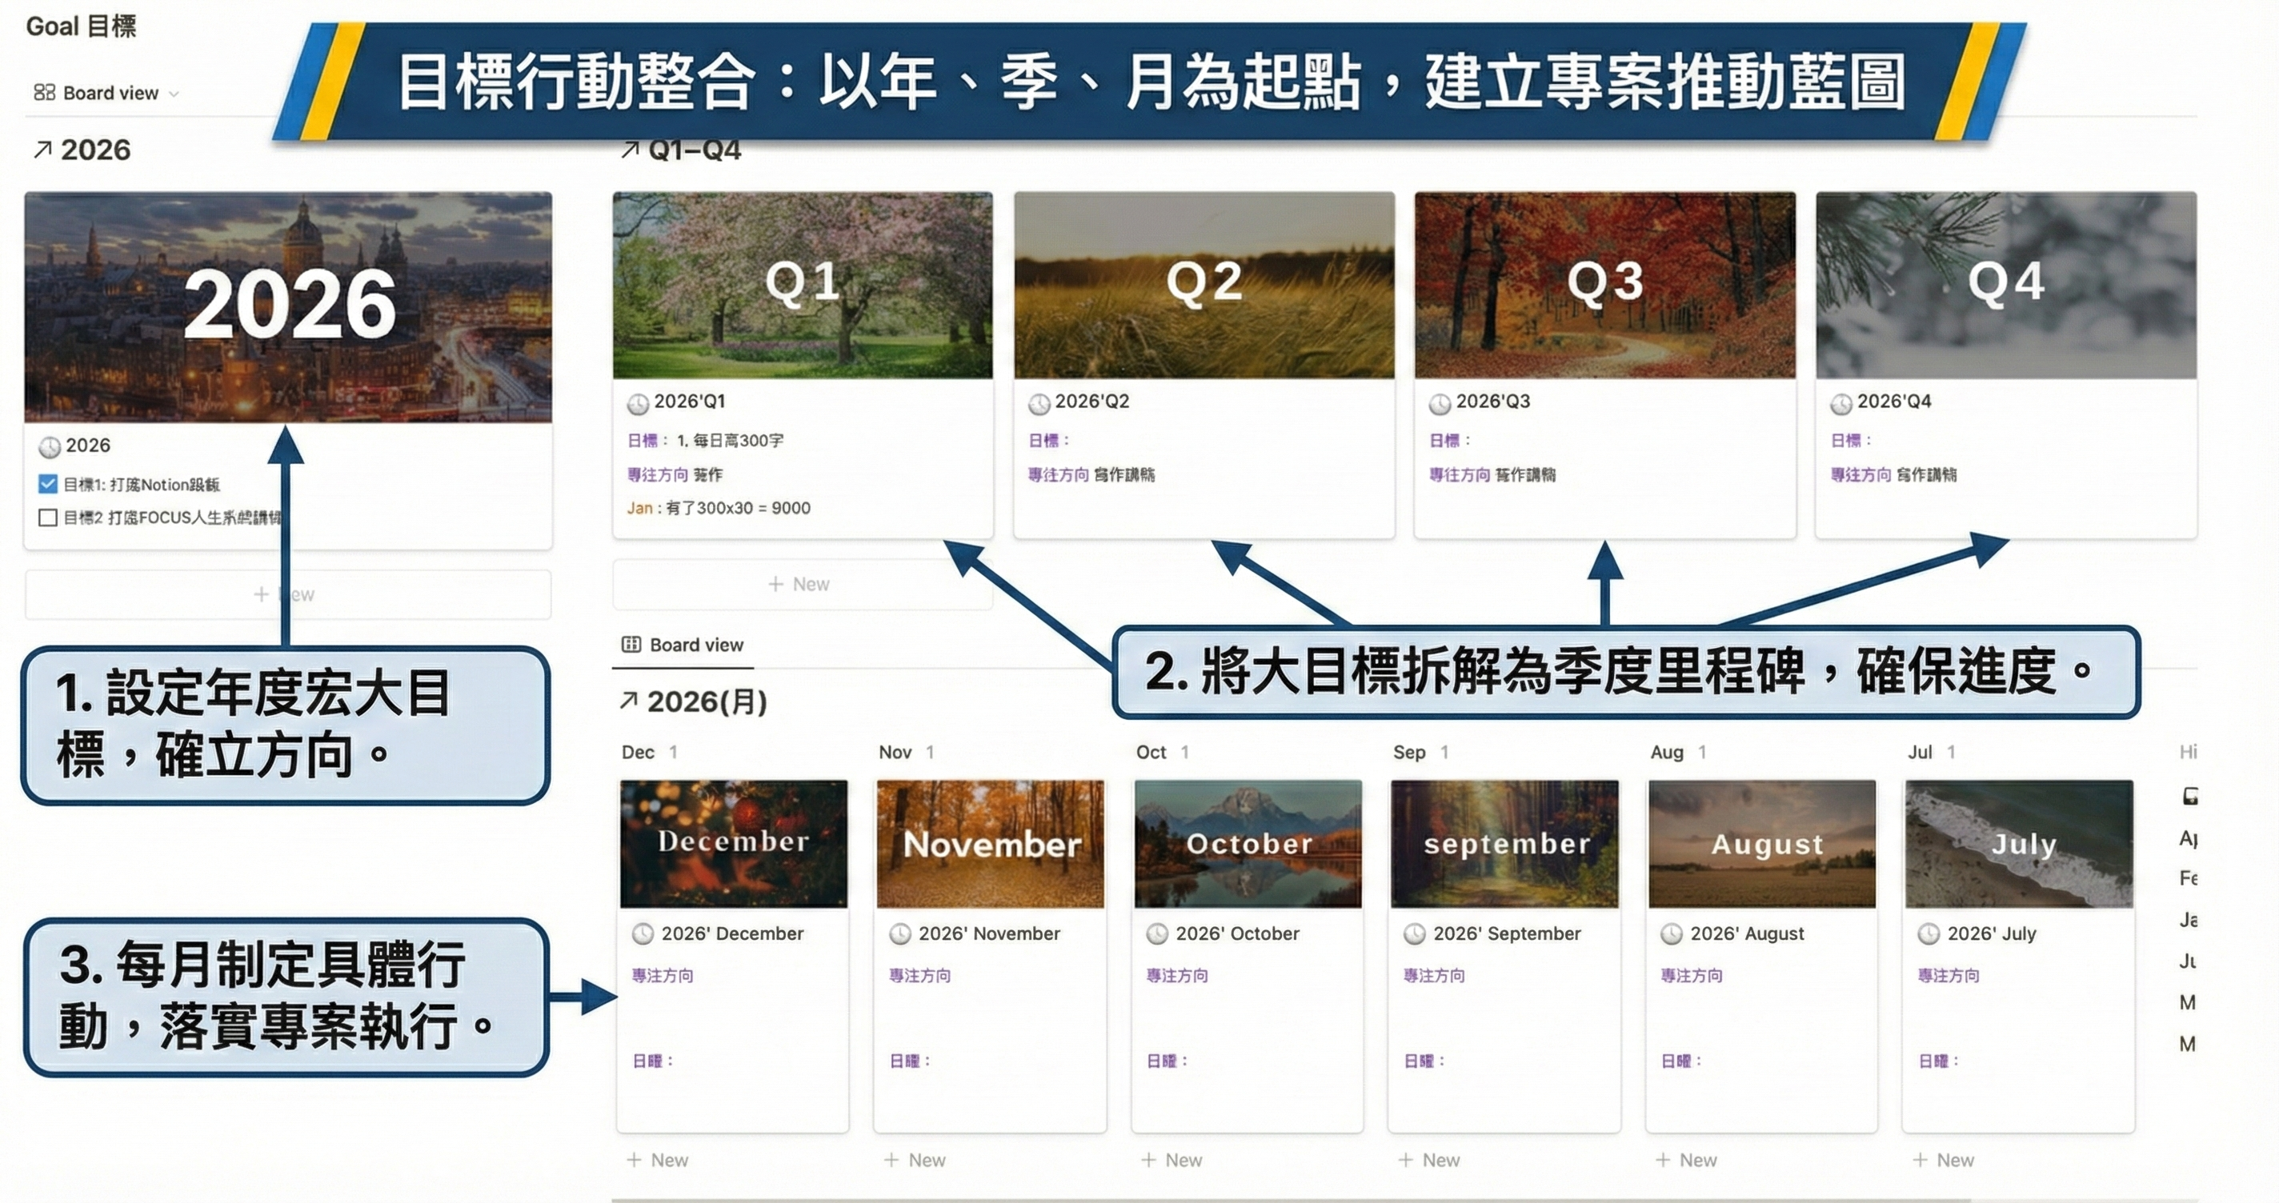The image size is (2279, 1203).
Task: Open the 2026 linked database title
Action: (94, 150)
